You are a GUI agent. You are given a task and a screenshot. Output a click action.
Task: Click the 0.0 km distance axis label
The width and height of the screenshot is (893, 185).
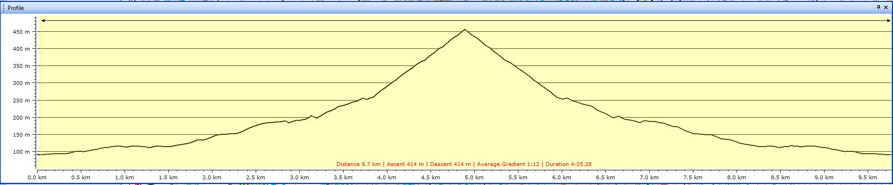(37, 177)
